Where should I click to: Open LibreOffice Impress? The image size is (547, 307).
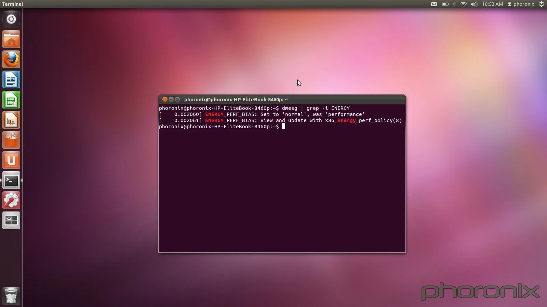[11, 120]
